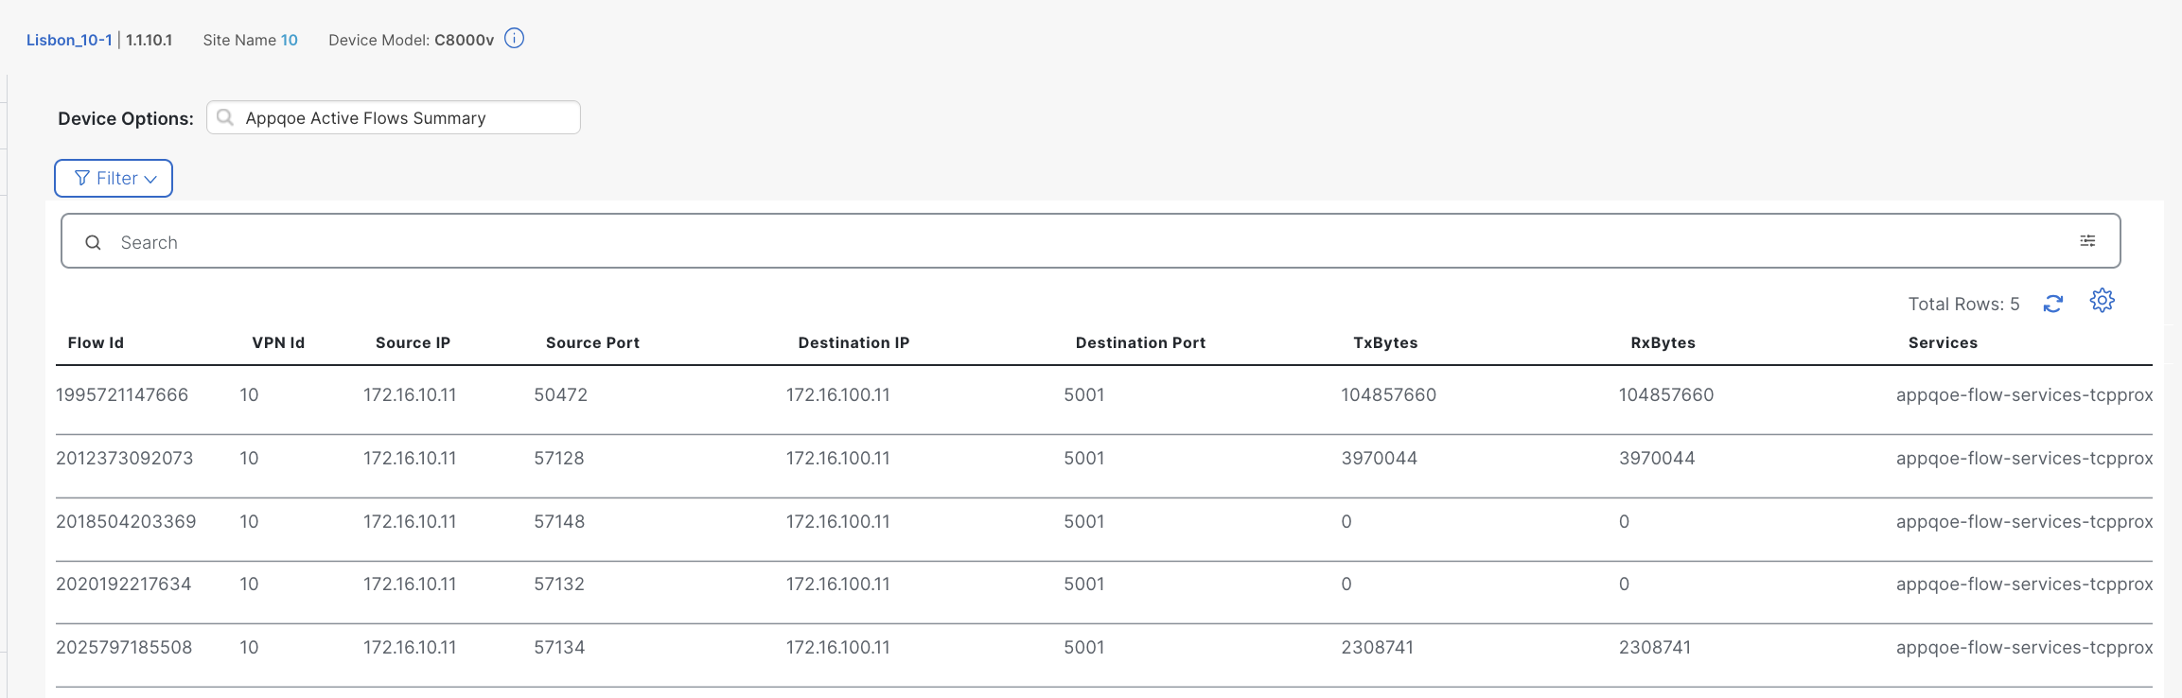Viewport: 2182px width, 698px height.
Task: Open Site Name 10 link
Action: pos(289,40)
